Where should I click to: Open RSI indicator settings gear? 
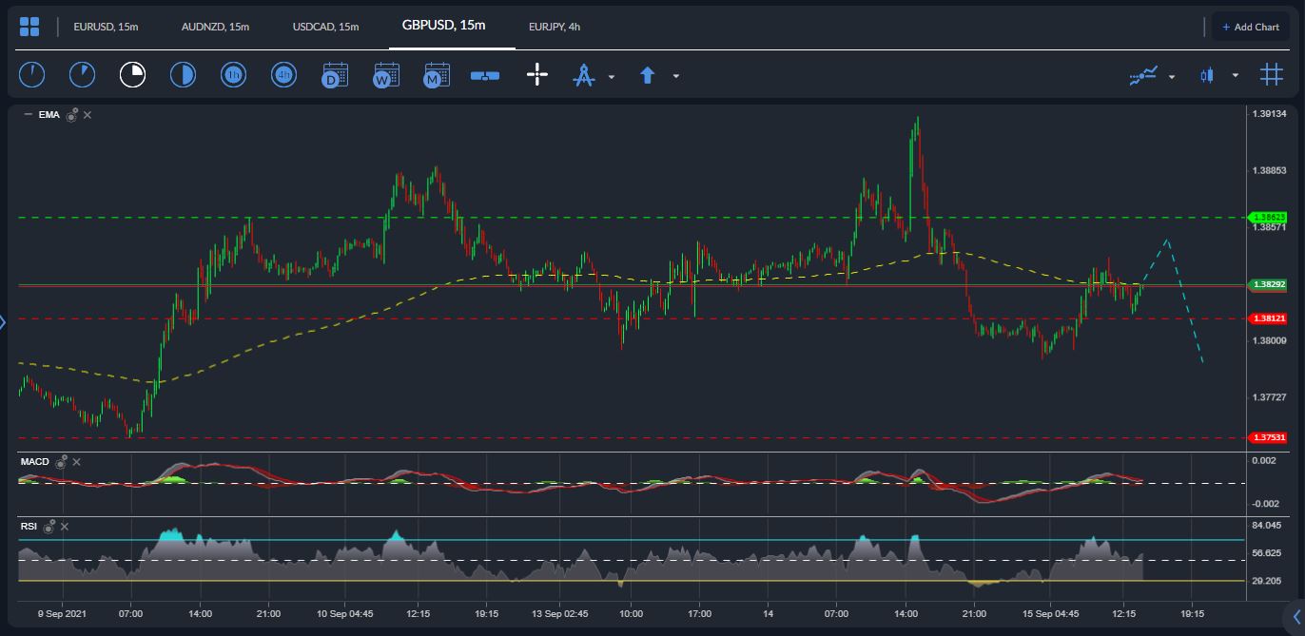click(49, 525)
